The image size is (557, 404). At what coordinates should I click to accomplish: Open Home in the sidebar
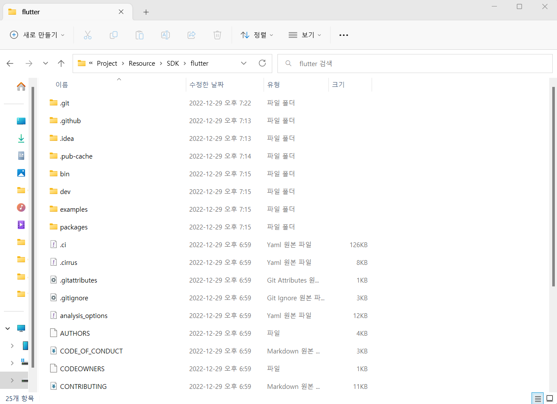(21, 86)
